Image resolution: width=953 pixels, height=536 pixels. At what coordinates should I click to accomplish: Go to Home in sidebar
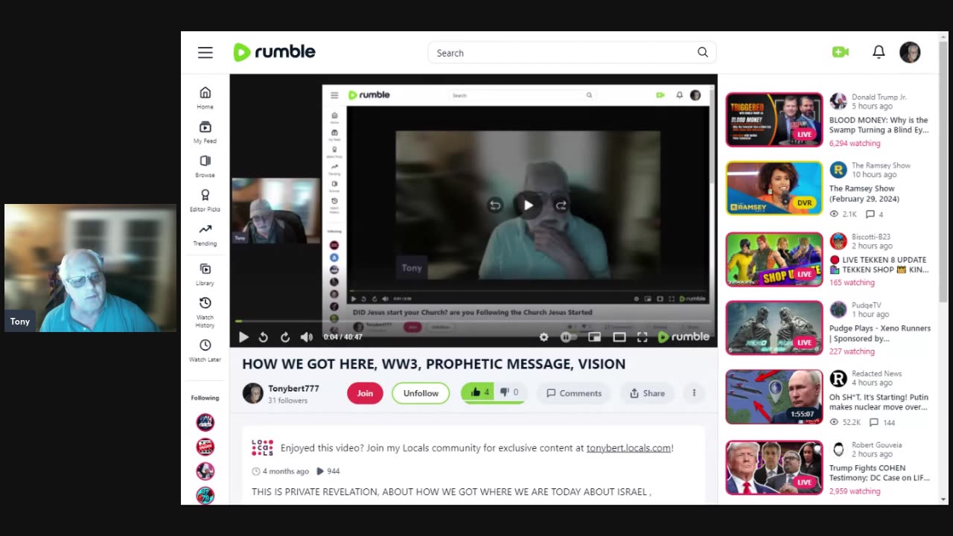[x=205, y=97]
